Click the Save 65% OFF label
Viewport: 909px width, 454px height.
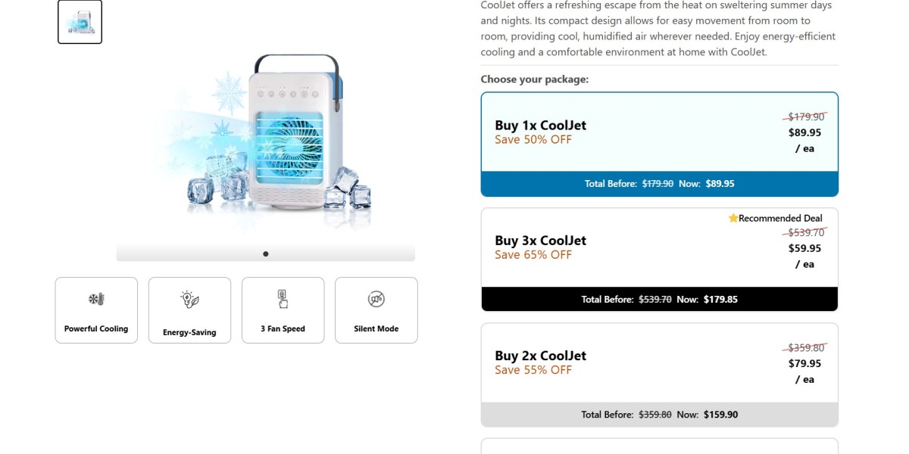pyautogui.click(x=533, y=255)
